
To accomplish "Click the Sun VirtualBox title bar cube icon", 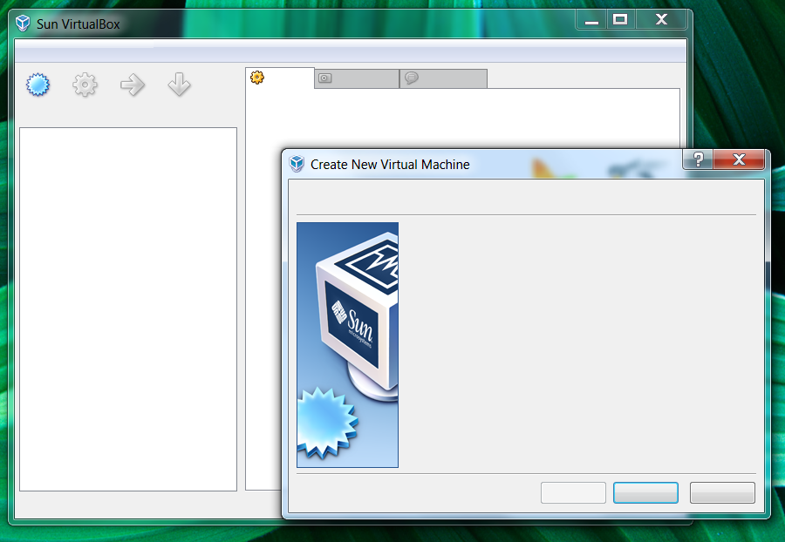I will (23, 23).
